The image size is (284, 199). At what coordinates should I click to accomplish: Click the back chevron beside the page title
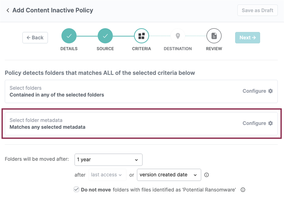[x=8, y=11]
